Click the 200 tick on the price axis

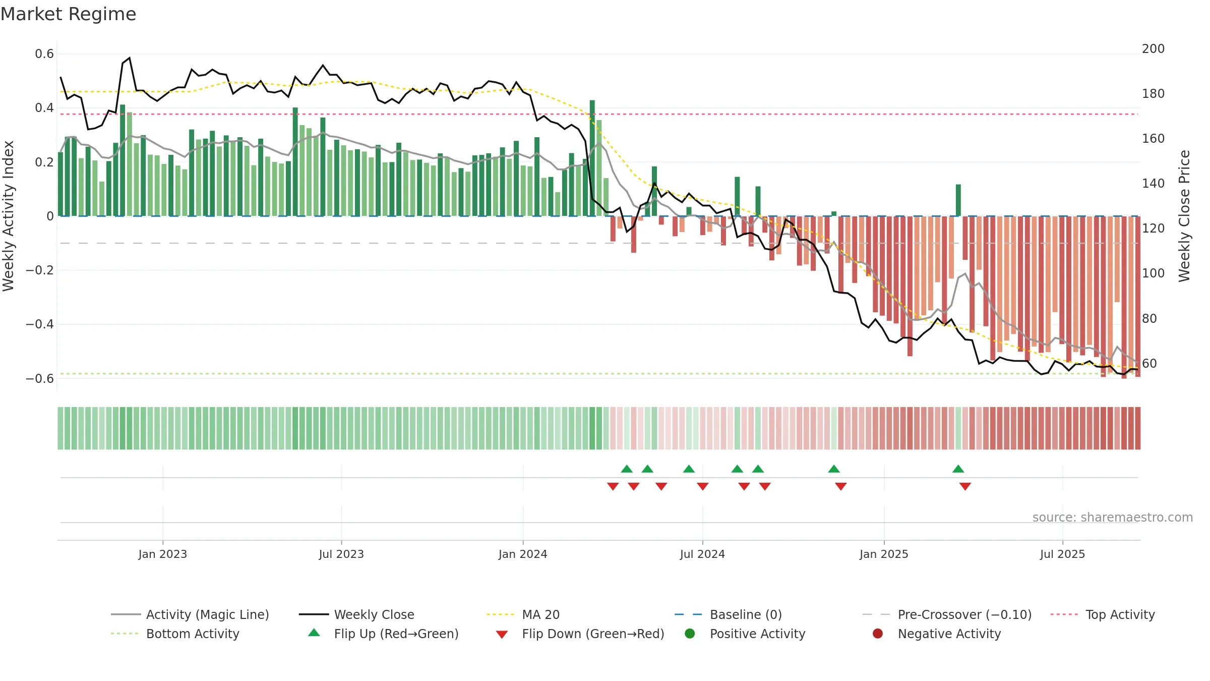coord(1153,48)
